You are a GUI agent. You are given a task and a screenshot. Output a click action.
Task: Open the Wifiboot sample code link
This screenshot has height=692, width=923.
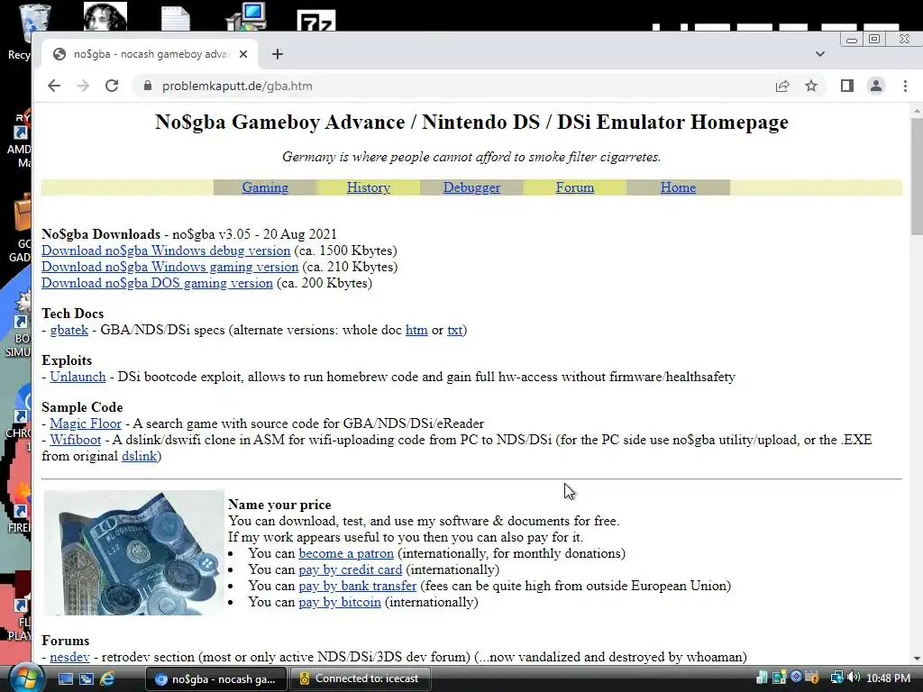click(76, 440)
